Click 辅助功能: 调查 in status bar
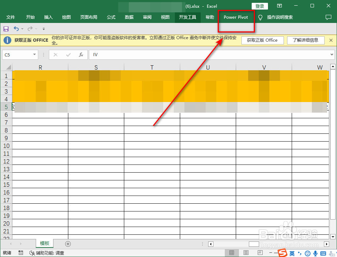The width and height of the screenshot is (337, 257). pyautogui.click(x=47, y=253)
